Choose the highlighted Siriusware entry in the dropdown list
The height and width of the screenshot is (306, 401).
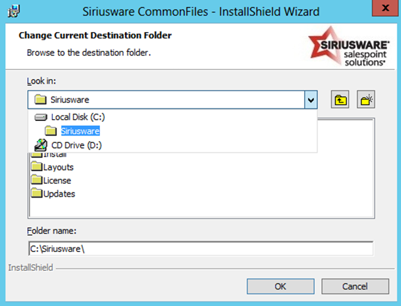click(x=80, y=131)
